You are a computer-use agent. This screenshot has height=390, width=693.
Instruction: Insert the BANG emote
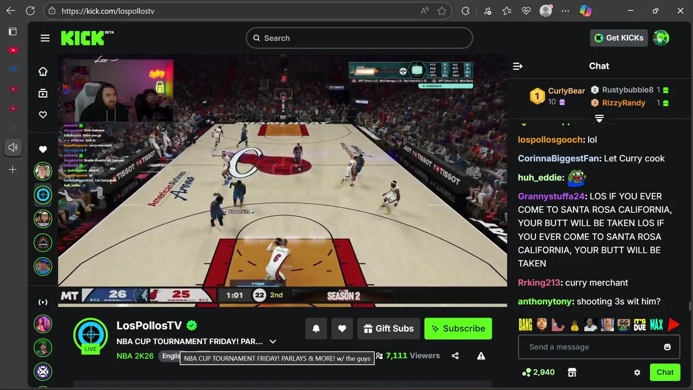[525, 324]
